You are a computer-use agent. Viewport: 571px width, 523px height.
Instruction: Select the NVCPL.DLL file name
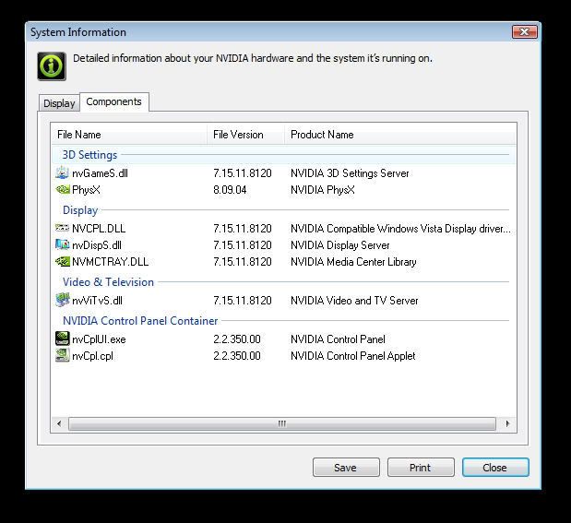(x=99, y=229)
